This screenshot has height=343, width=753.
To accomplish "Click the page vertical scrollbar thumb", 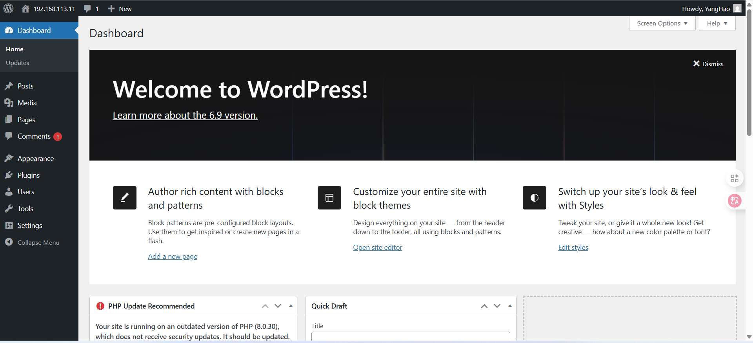I will pos(749,72).
